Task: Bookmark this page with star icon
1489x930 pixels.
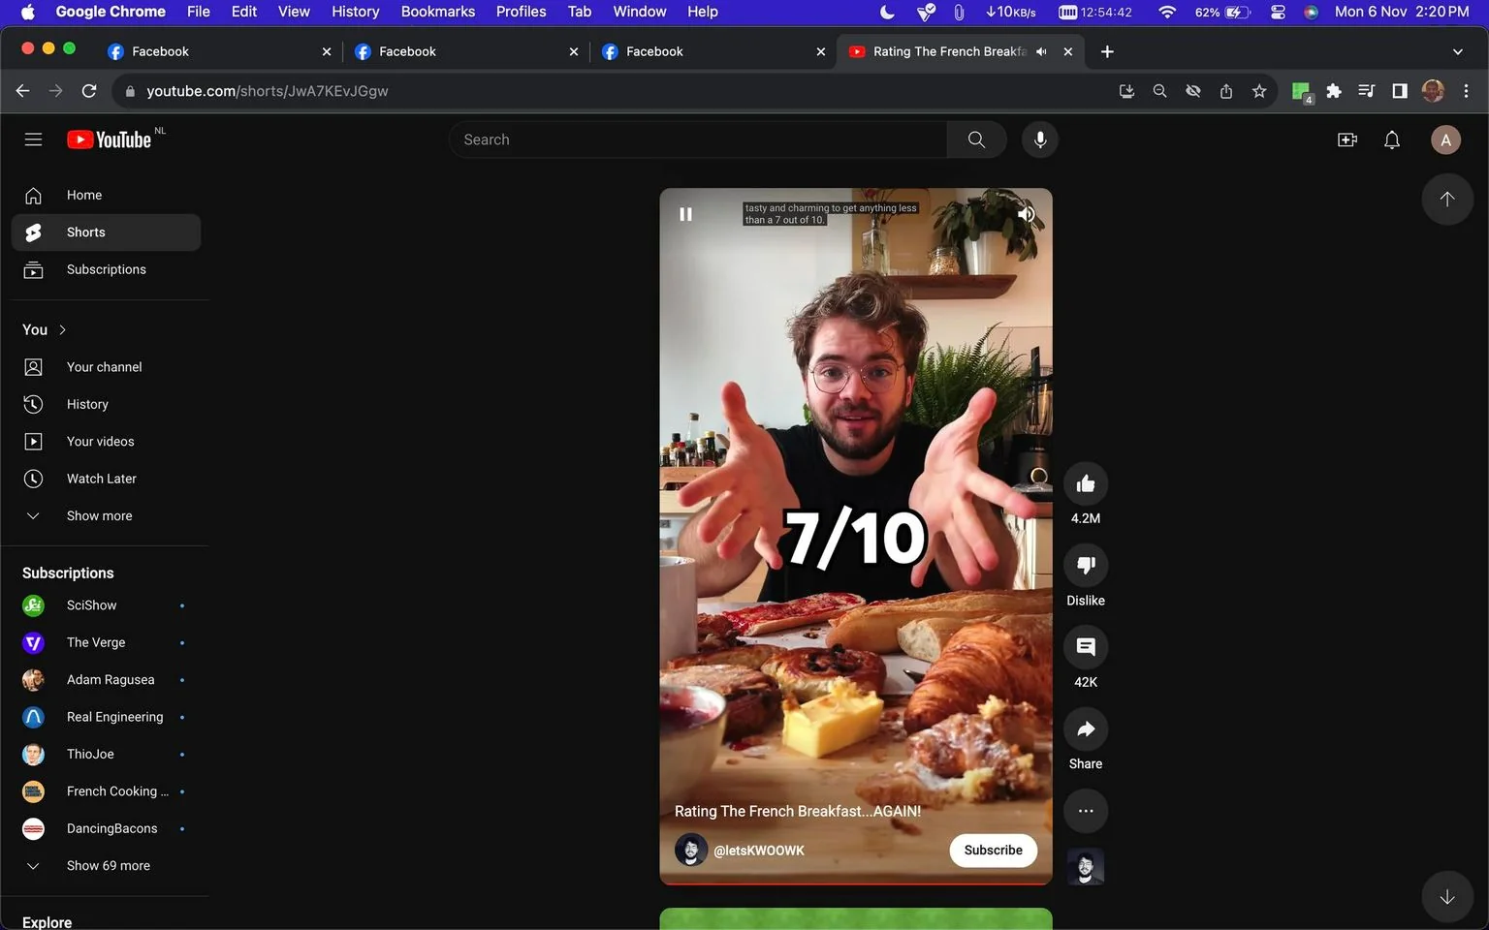Action: pyautogui.click(x=1259, y=91)
